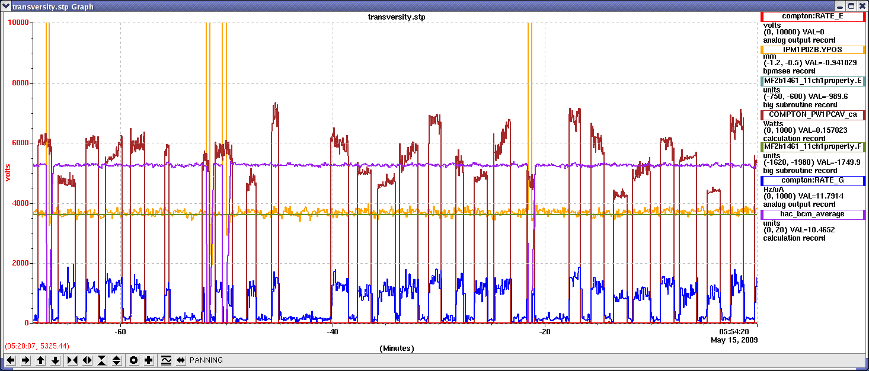
Task: Click the auto-scale waveform toolbar icon
Action: coord(166,360)
